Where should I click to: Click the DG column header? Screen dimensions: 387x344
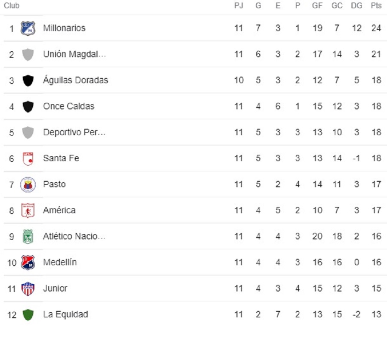pos(356,6)
